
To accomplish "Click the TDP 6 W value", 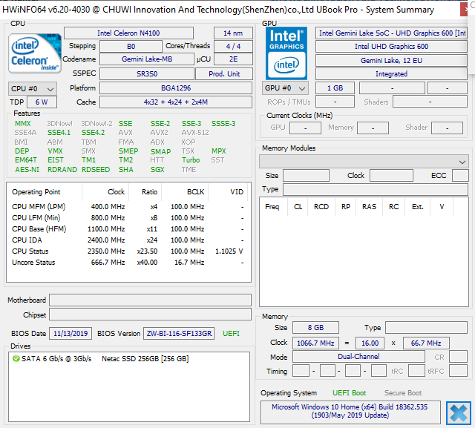I will [x=42, y=102].
